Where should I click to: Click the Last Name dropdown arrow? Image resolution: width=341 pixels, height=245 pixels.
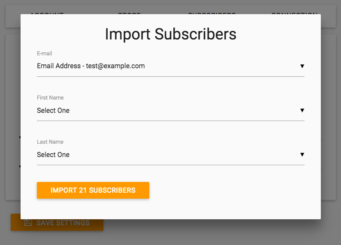coord(302,154)
